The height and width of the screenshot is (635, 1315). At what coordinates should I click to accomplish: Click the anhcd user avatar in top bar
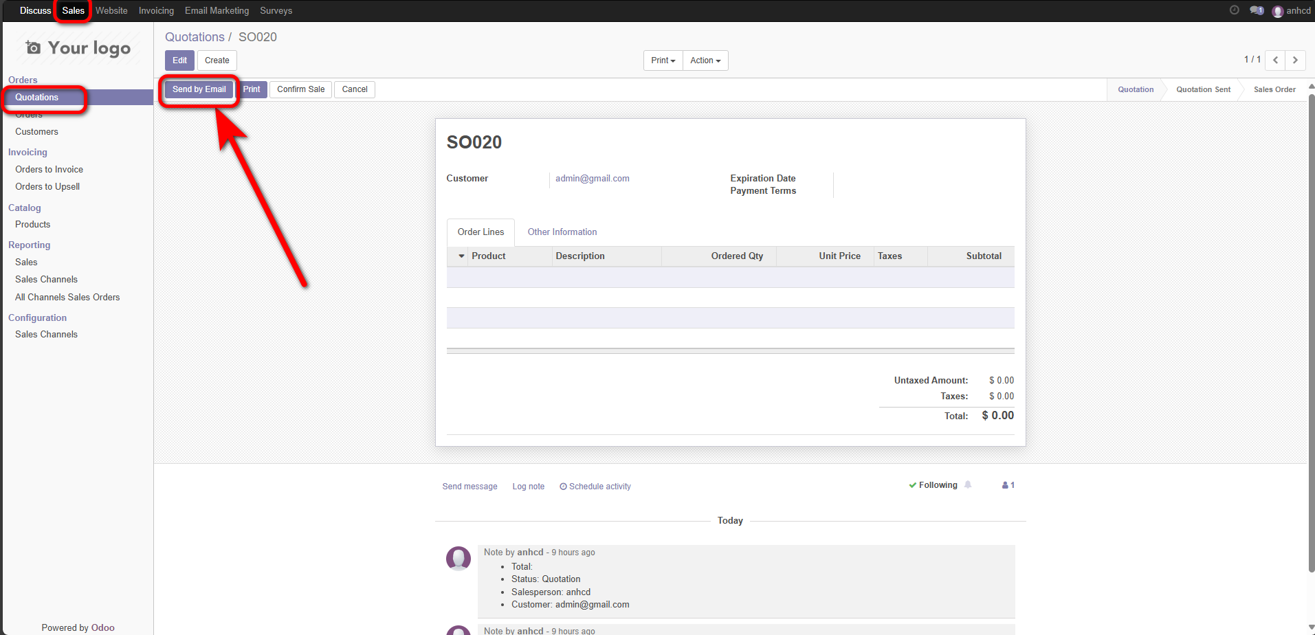1277,11
